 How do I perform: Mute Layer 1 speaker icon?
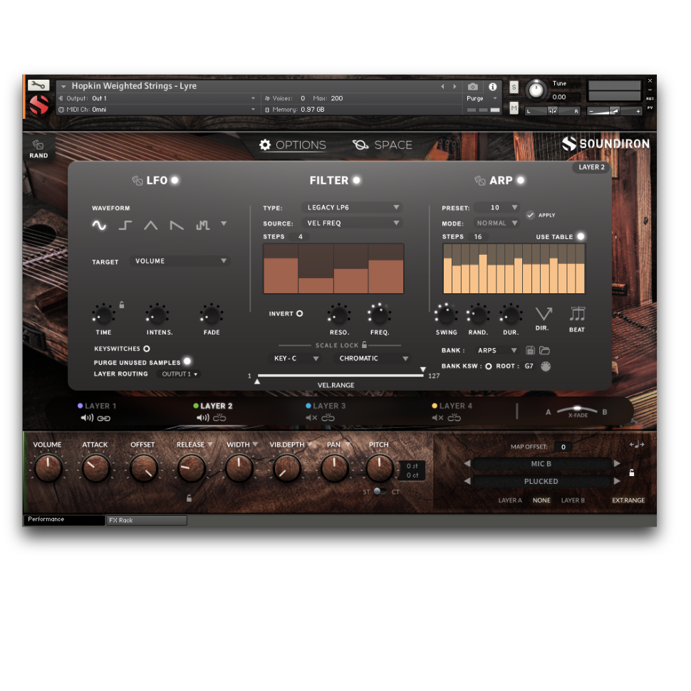click(x=86, y=418)
